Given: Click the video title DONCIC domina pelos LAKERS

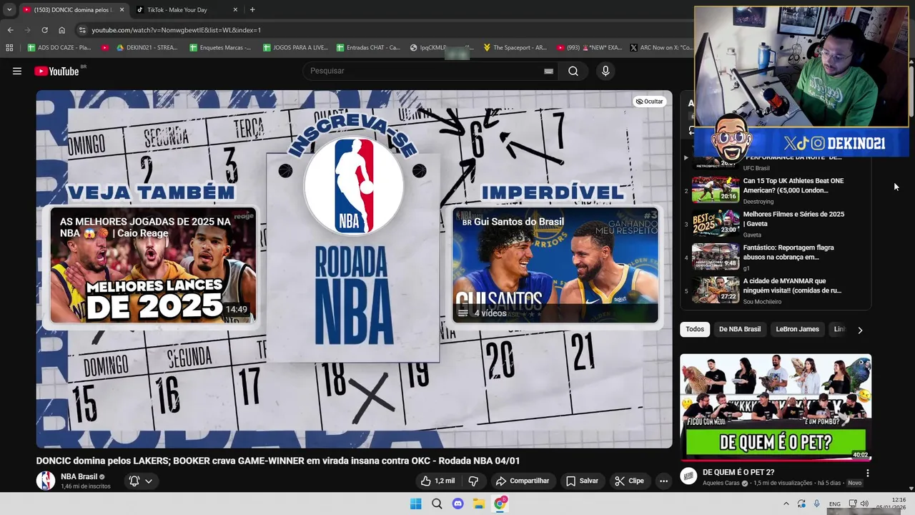Looking at the screenshot, I should click(278, 461).
